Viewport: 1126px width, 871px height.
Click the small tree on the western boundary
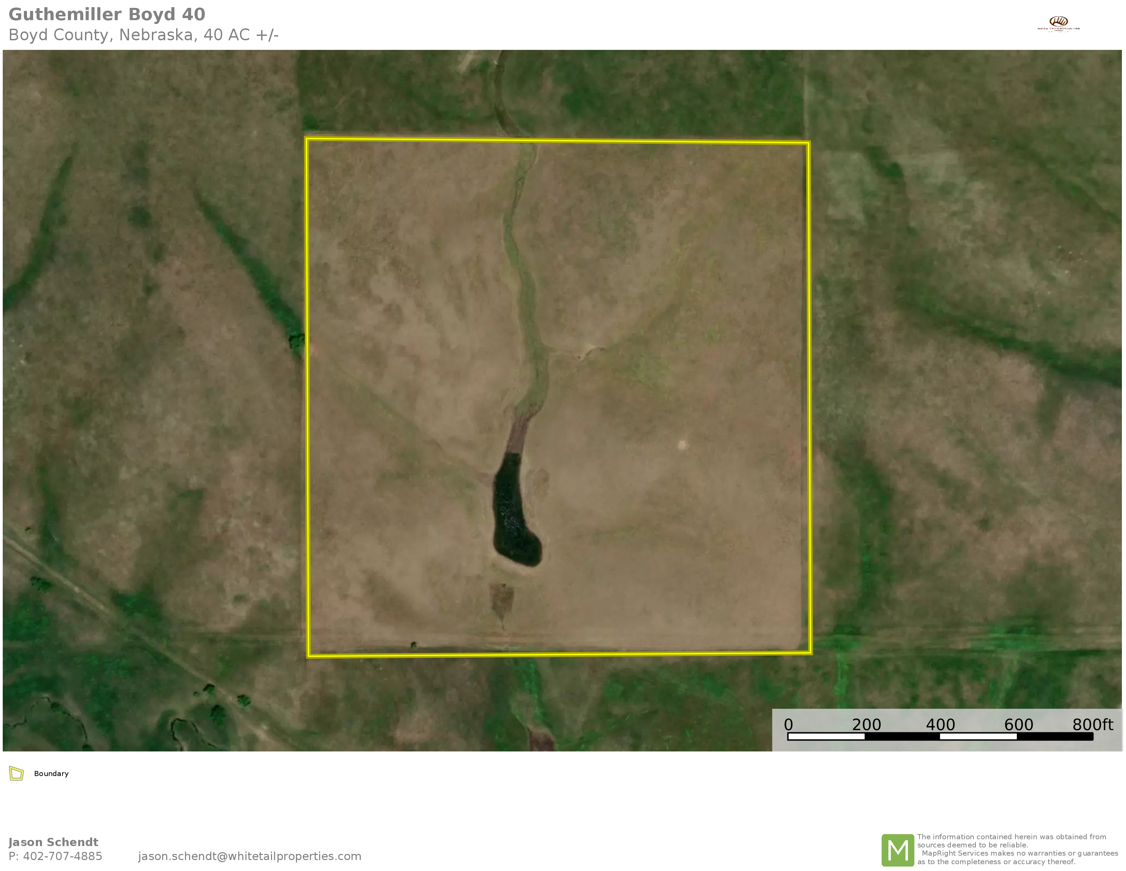click(297, 341)
